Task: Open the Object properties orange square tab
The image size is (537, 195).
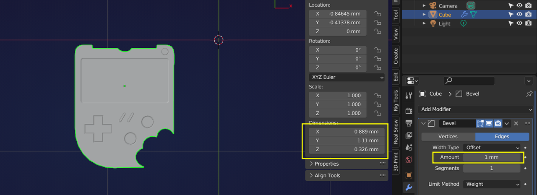Action: tap(409, 175)
